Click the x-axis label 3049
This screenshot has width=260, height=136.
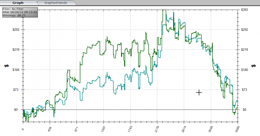210,129
